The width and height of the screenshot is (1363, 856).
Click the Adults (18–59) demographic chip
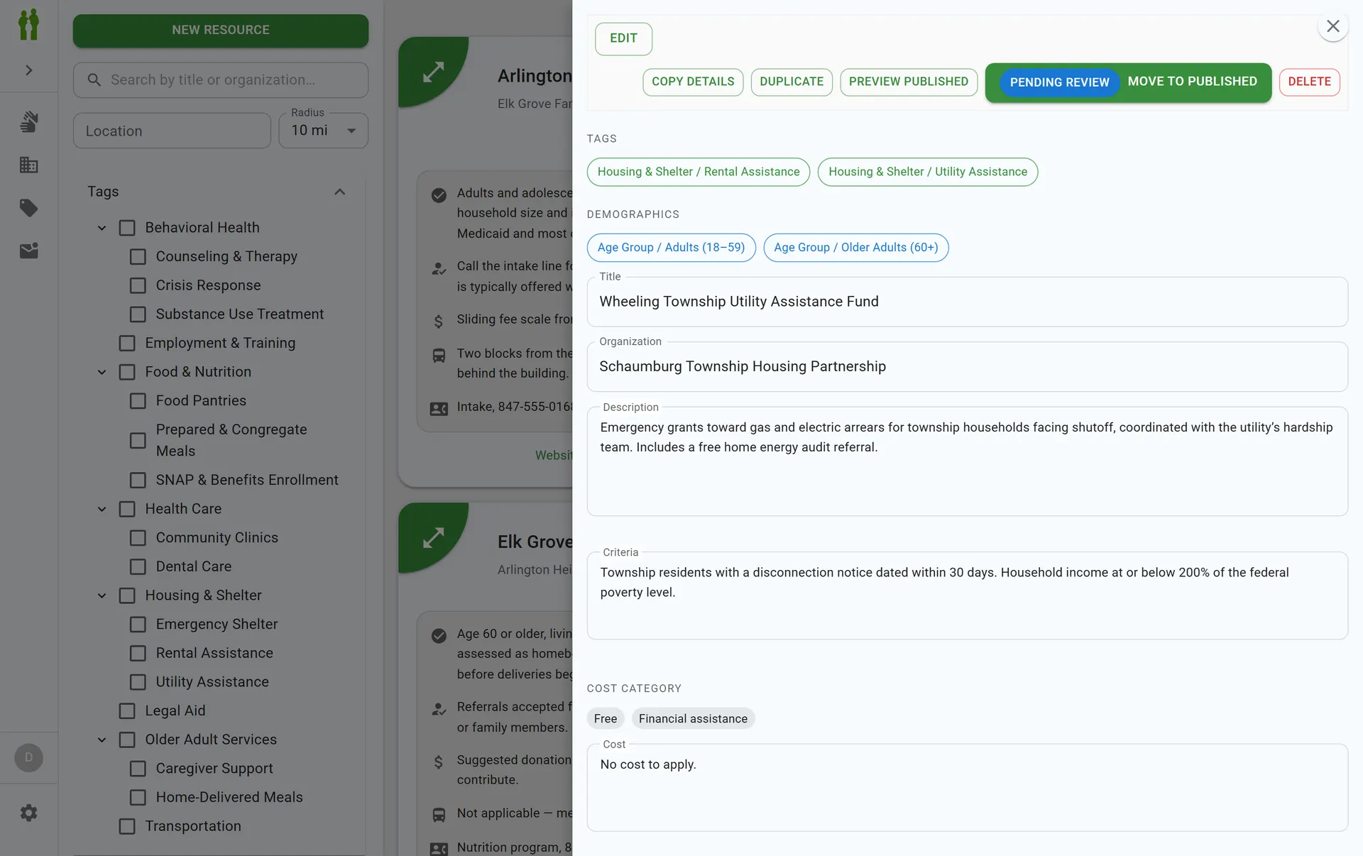671,248
